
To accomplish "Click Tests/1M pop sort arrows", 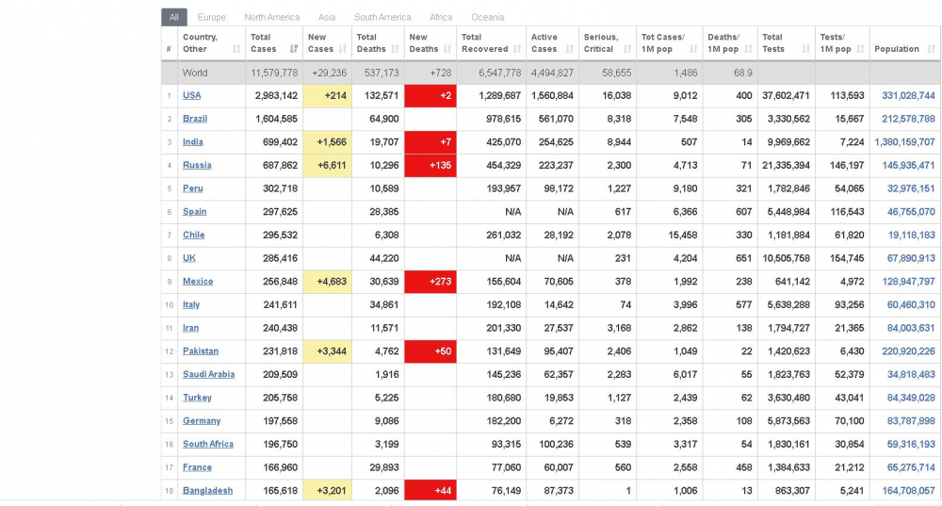I will pos(860,49).
